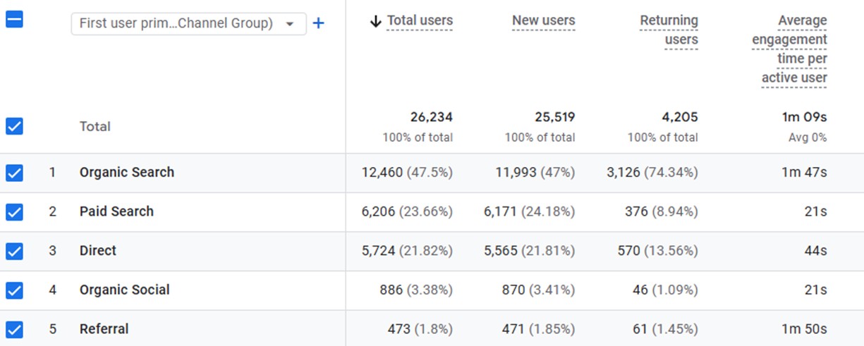Deselect the Paid Search row checkbox
Screen dimensions: 864x346
click(14, 211)
